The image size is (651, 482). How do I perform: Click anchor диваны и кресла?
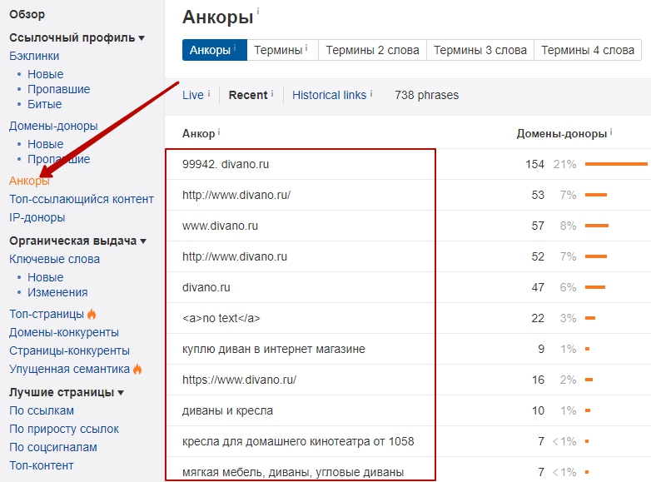click(227, 411)
